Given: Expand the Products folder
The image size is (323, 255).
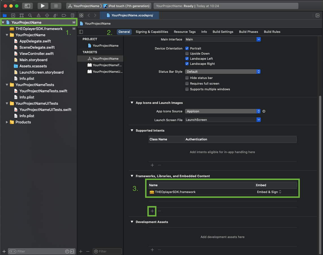Looking at the screenshot, I should 7,122.
